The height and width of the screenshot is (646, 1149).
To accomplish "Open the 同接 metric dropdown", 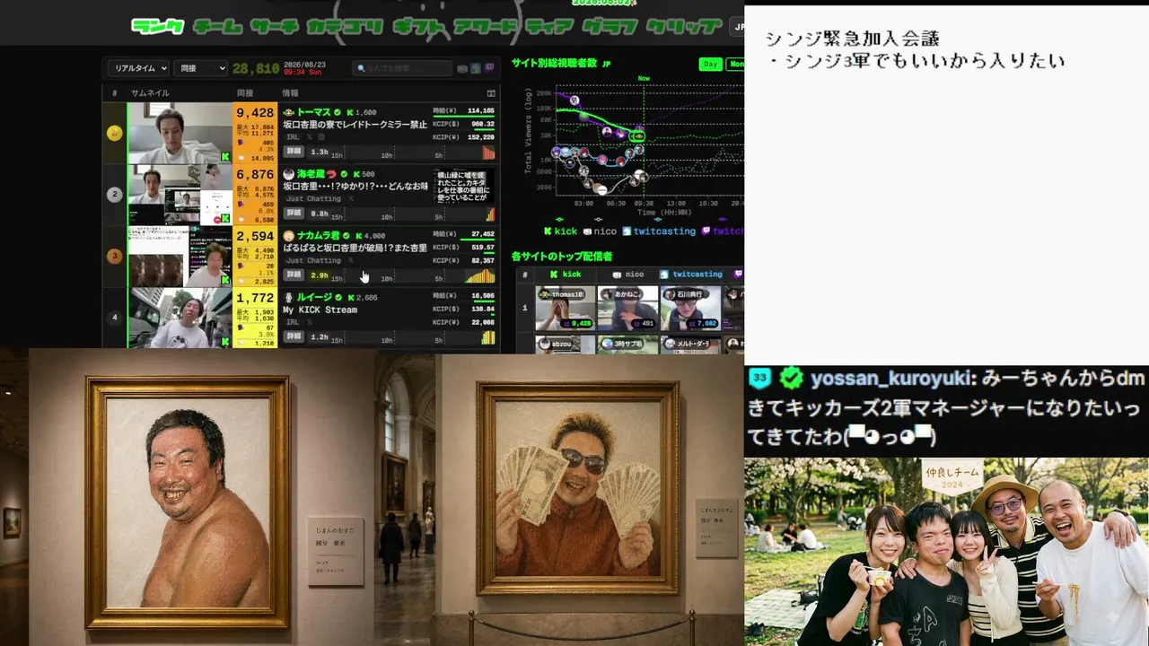I will (200, 68).
